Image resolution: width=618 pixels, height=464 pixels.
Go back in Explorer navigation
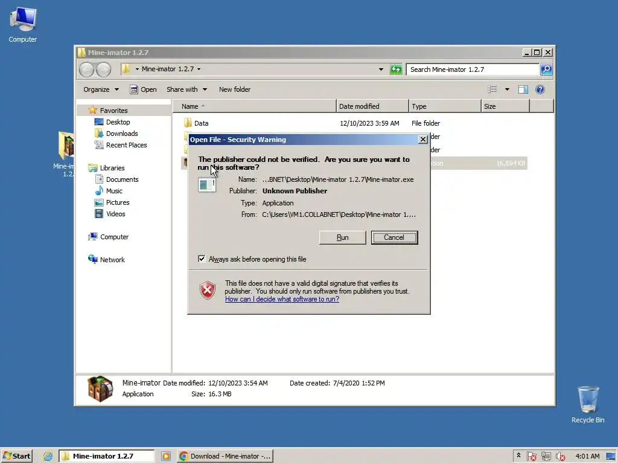point(87,69)
